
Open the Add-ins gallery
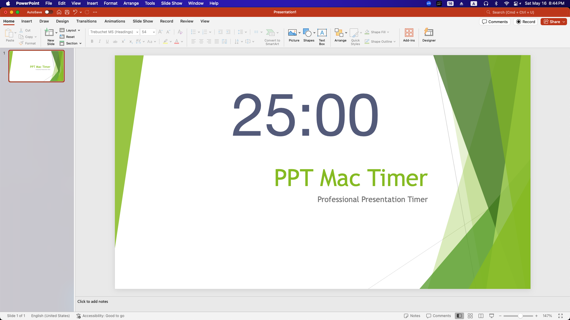click(409, 35)
